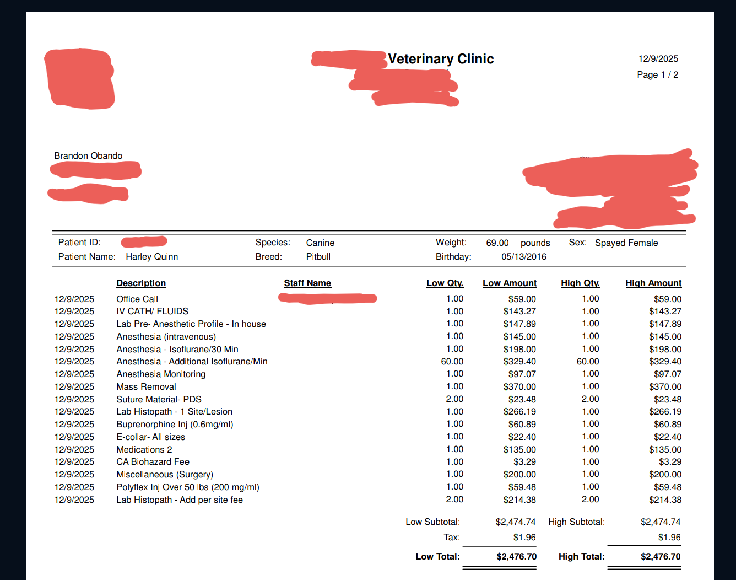The image size is (736, 580).
Task: Click the Description column header
Action: tap(141, 283)
